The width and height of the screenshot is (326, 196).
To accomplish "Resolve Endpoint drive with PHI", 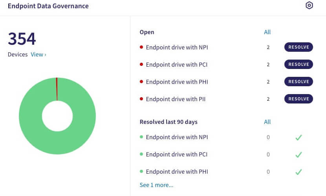I will point(299,82).
